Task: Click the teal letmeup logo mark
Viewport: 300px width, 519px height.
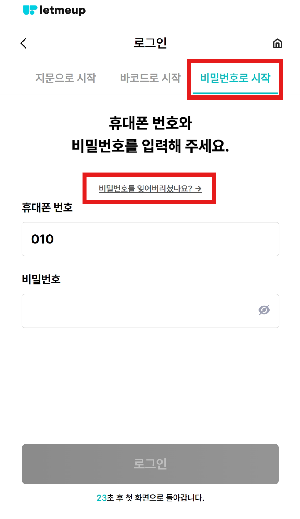Action: [x=30, y=10]
